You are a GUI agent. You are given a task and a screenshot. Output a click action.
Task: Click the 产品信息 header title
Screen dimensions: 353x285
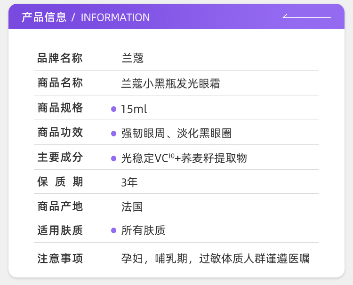[44, 17]
